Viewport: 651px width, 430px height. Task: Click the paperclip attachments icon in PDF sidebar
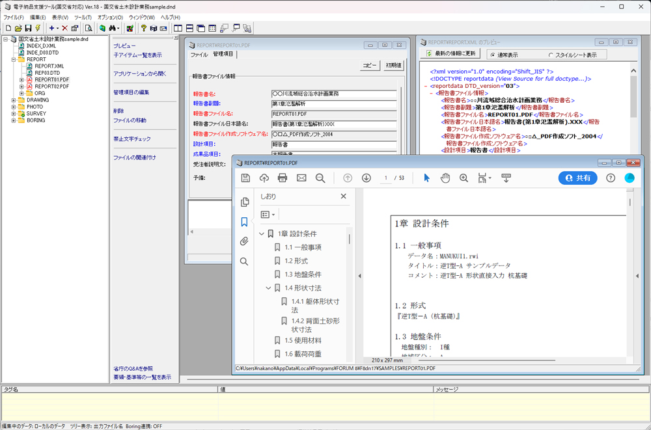click(x=245, y=241)
